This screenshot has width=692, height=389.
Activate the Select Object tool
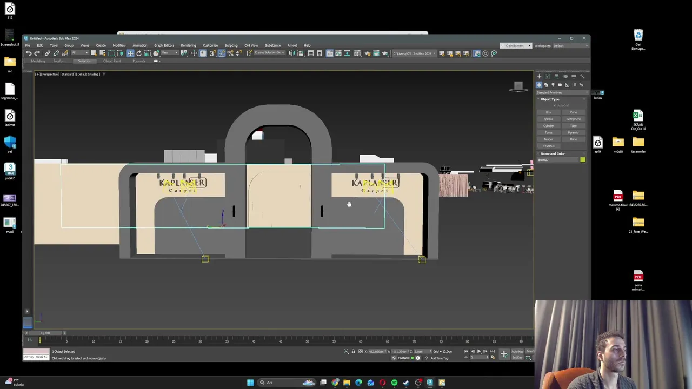coord(94,53)
